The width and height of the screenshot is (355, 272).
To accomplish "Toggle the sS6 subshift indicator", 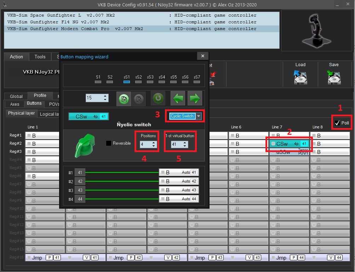I will click(185, 82).
